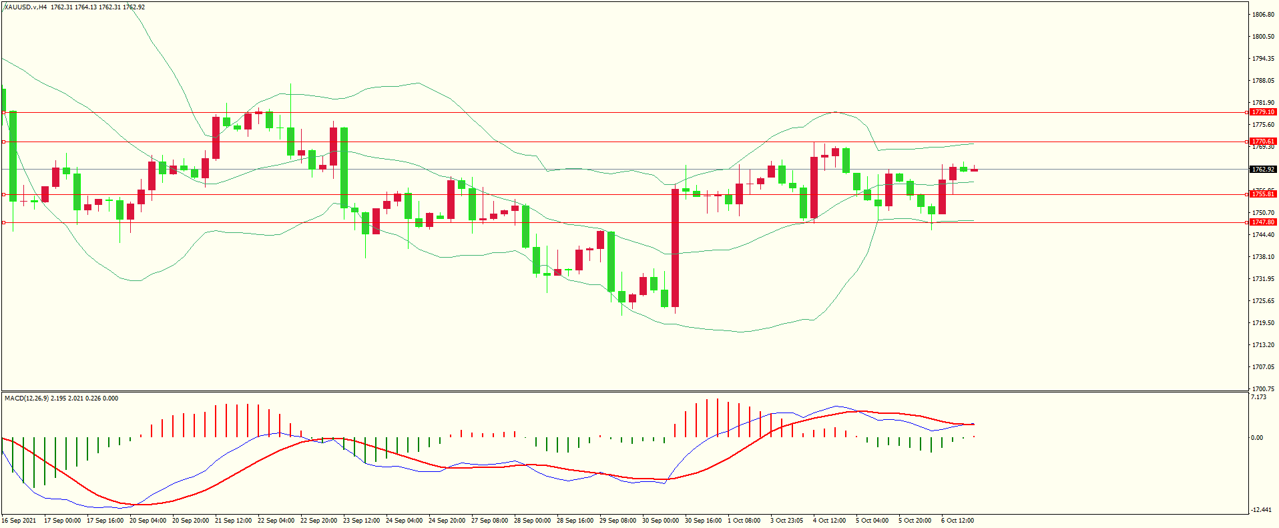Click the 16 Sep 2021 time label
Screen dimensions: 1279x528
19,521
